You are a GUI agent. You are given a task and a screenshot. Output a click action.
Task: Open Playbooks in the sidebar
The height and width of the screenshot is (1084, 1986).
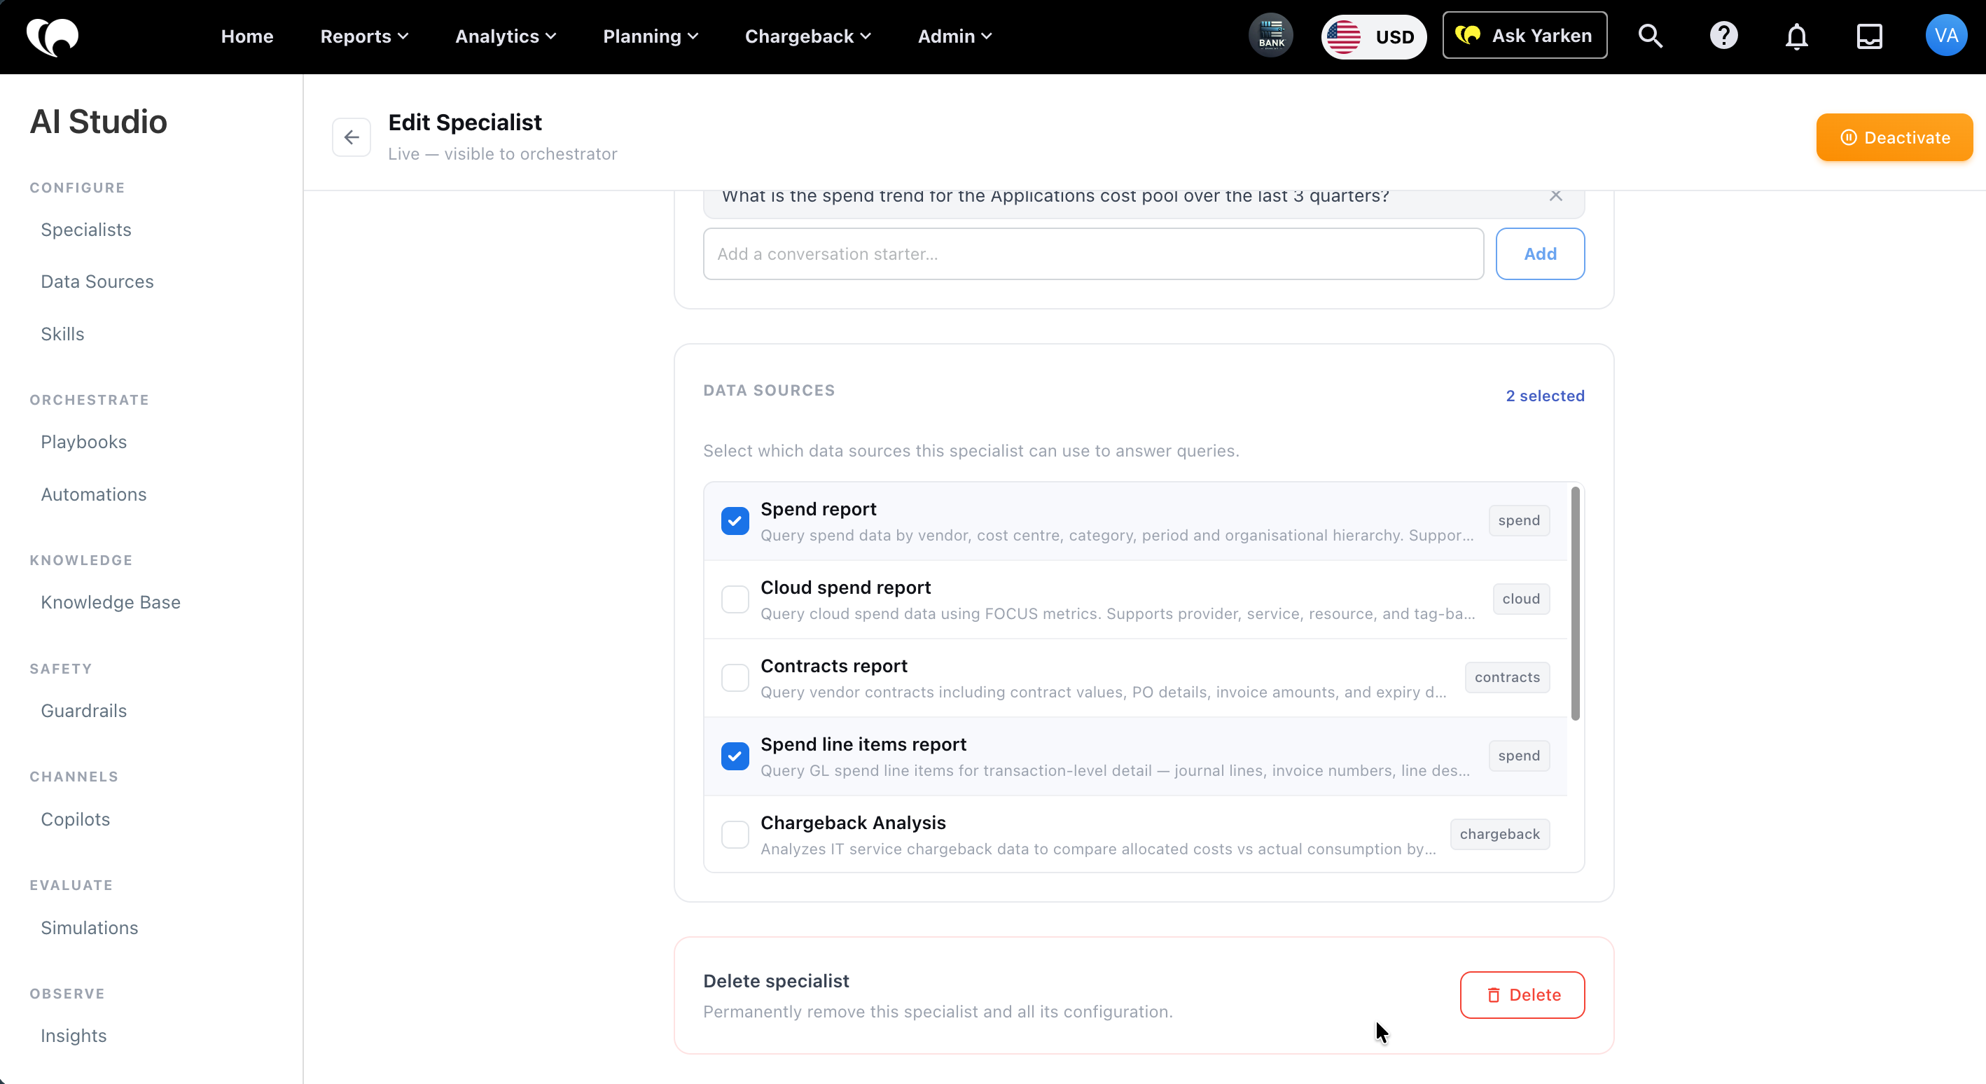tap(83, 442)
